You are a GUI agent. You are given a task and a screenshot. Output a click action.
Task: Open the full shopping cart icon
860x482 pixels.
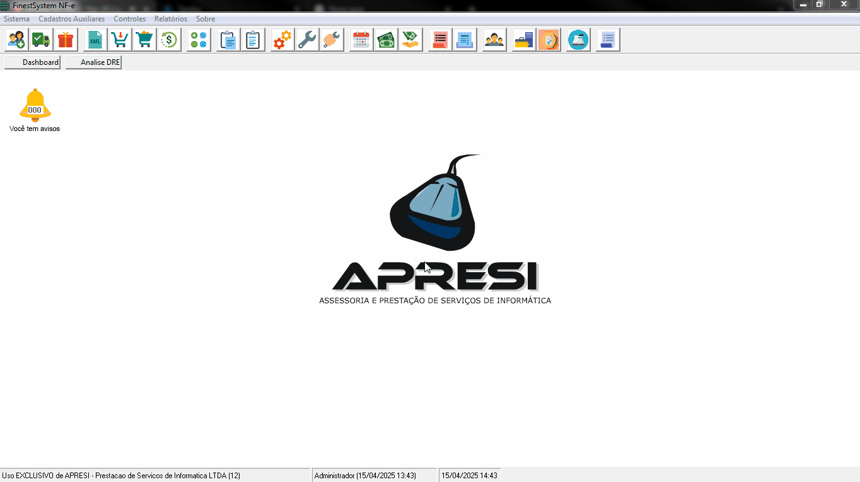[144, 40]
